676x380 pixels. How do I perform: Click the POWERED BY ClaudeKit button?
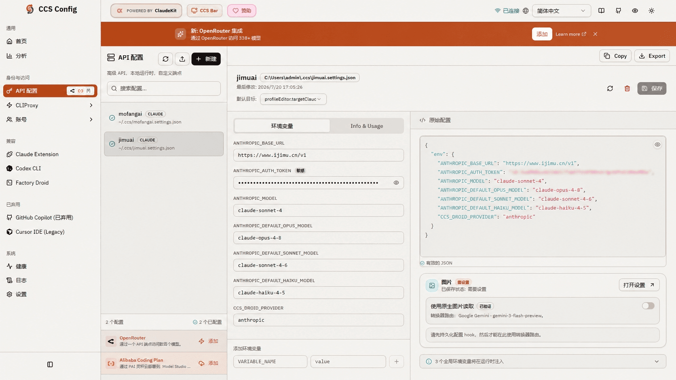(x=146, y=10)
